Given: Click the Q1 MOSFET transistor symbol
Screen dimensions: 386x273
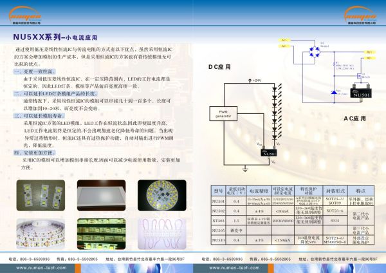Looking at the screenshot, I should pyautogui.click(x=360, y=77).
